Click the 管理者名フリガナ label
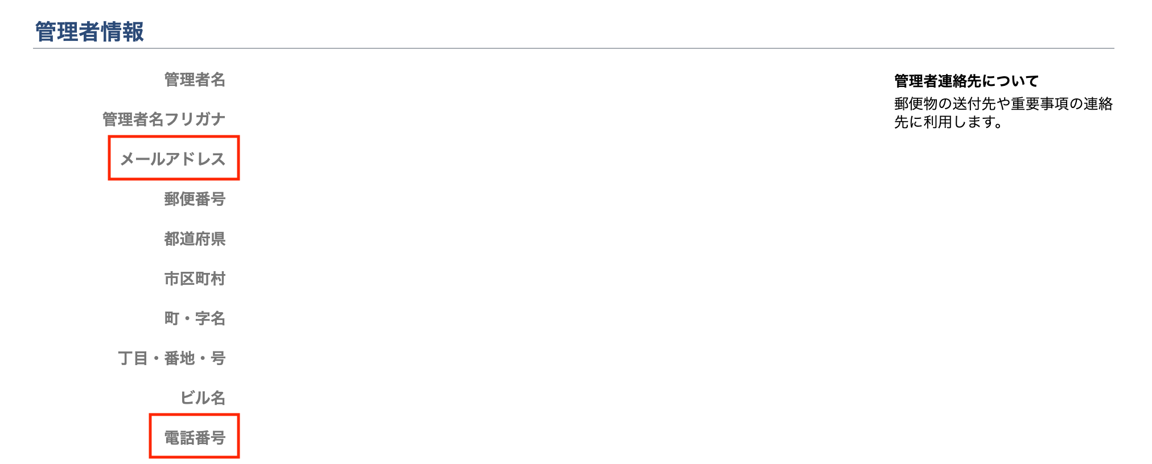1152x464 pixels. [164, 119]
